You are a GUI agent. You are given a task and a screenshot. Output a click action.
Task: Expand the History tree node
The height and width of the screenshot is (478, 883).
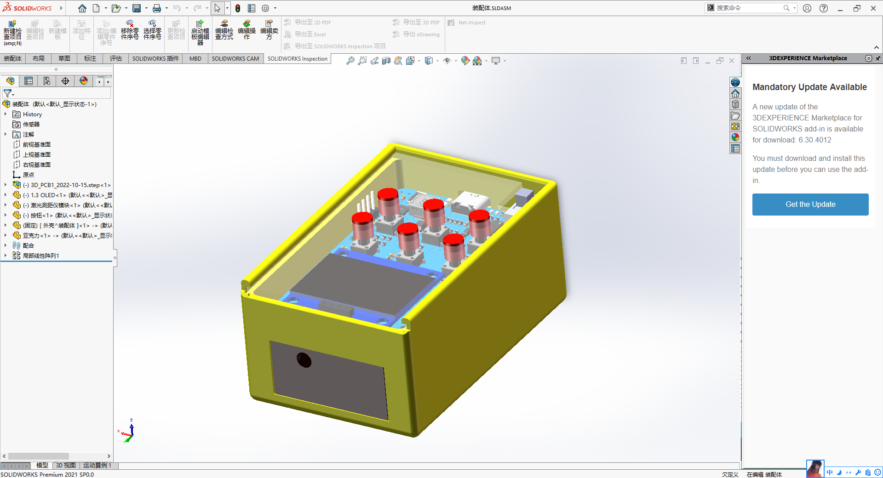pyautogui.click(x=6, y=114)
